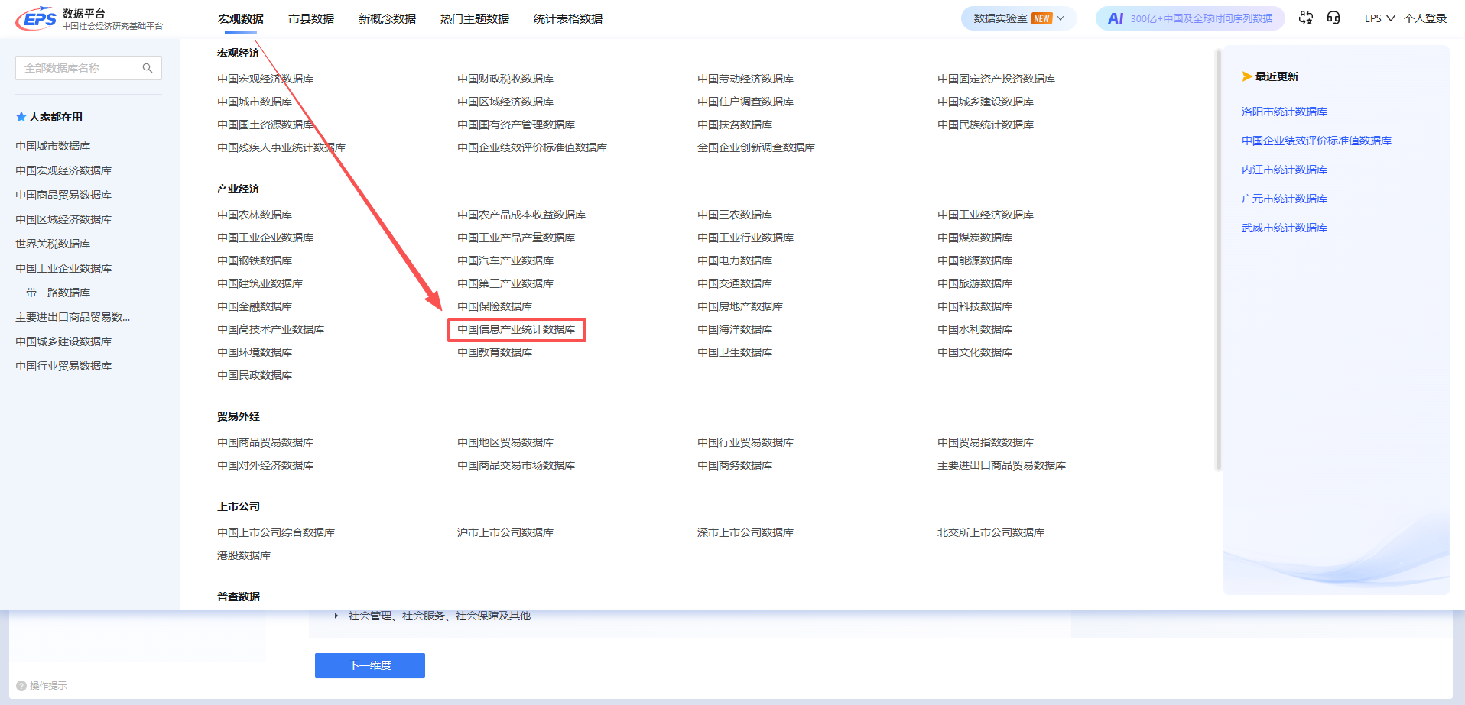Select the 统计表格数据 tab
Screen dimensions: 1465x705
coord(567,18)
